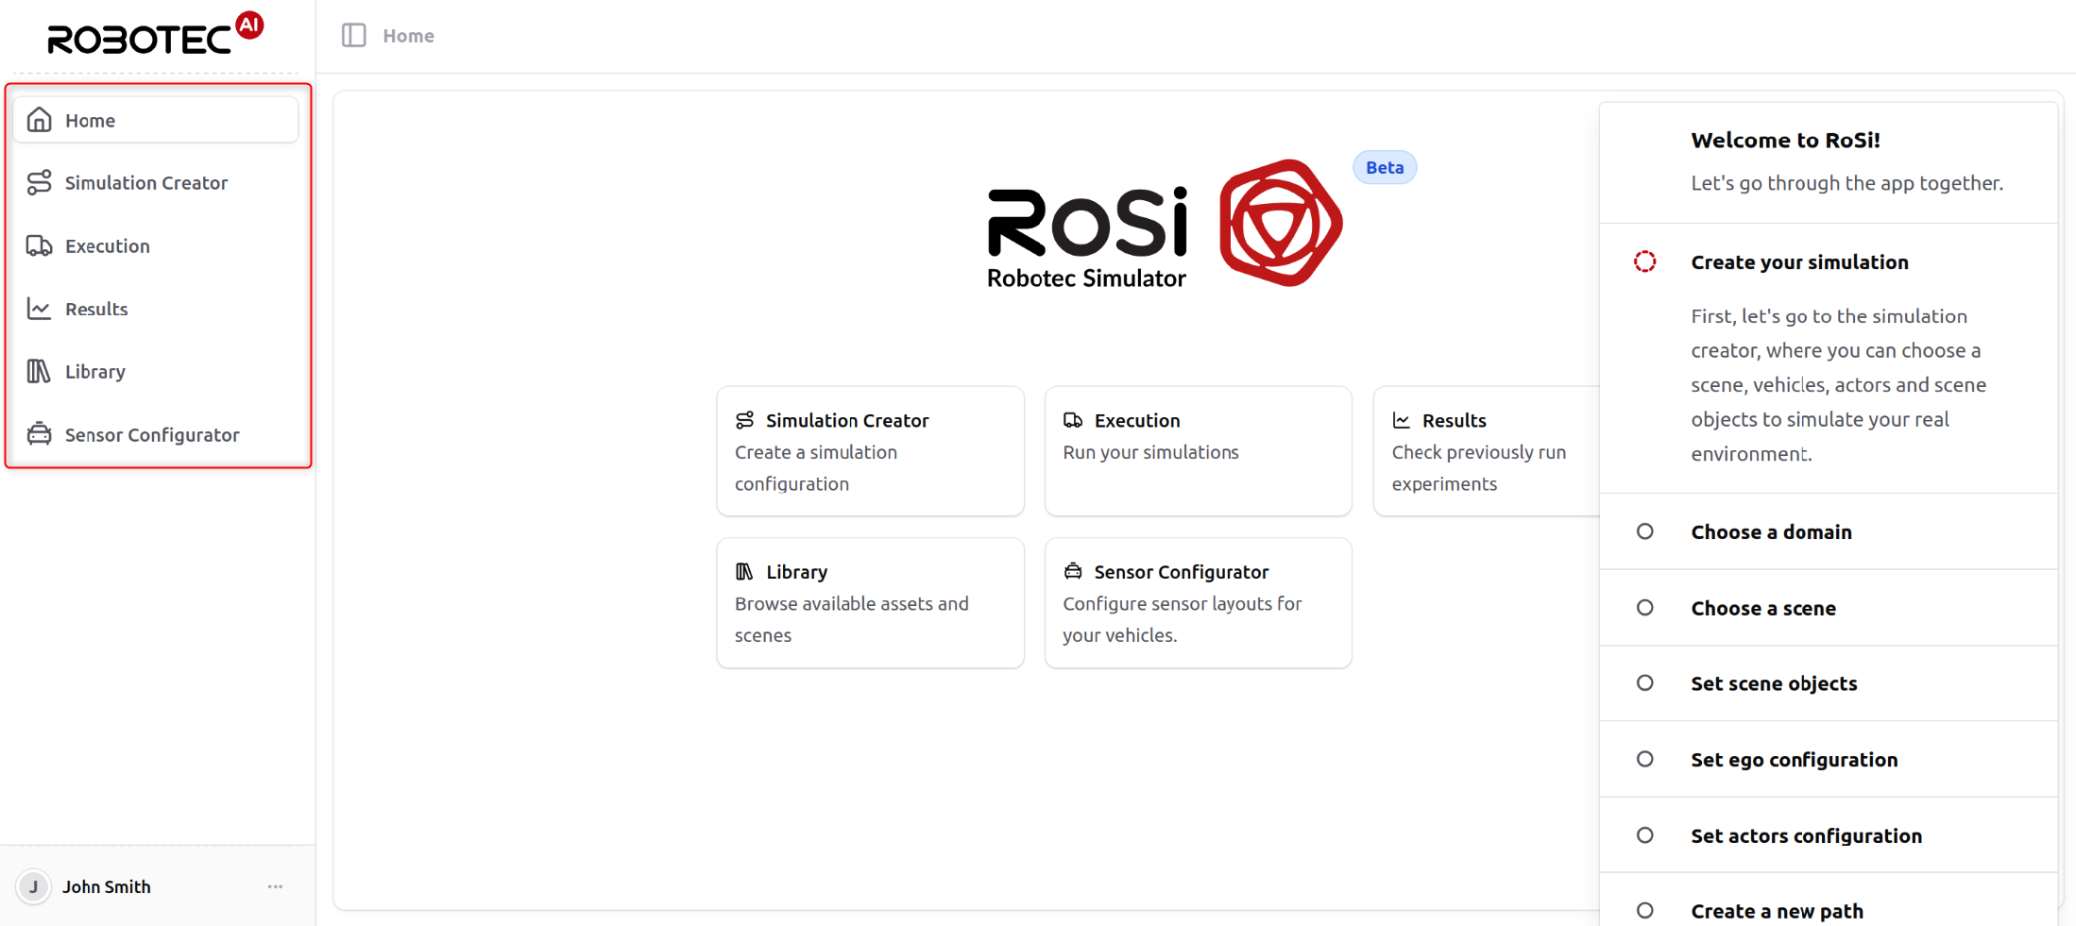Click the chart icon on Results card
This screenshot has height=926, width=2076.
pyautogui.click(x=1402, y=420)
